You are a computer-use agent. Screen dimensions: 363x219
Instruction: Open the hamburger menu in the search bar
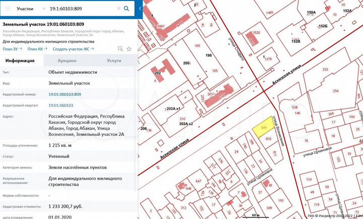(8, 9)
